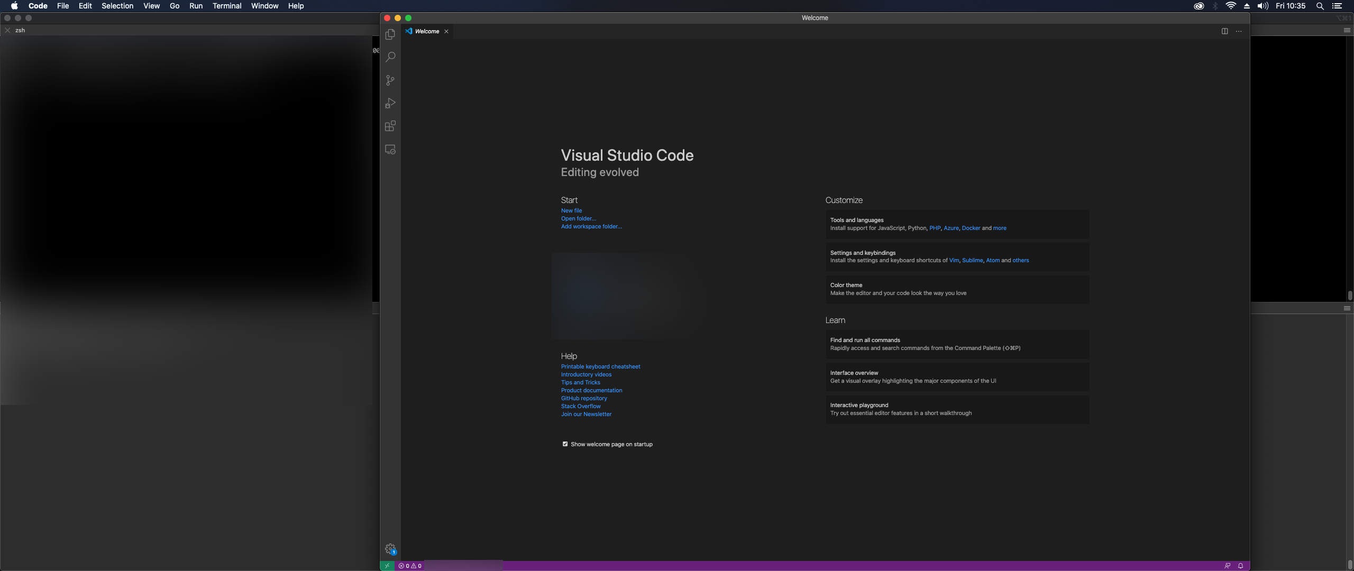The image size is (1354, 571).
Task: Select the Search icon in the sidebar
Action: tap(390, 57)
